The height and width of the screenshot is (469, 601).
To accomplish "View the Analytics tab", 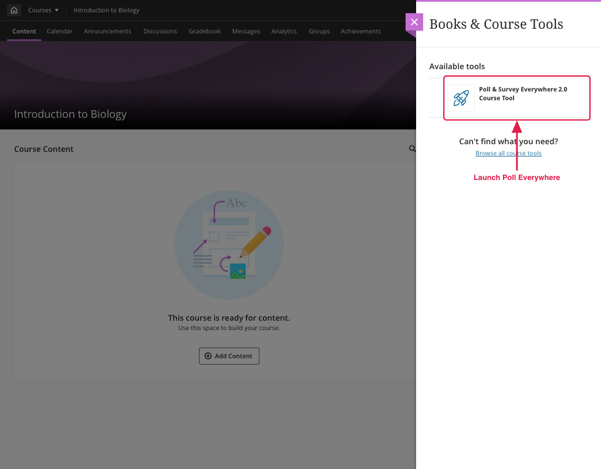I will 284,32.
